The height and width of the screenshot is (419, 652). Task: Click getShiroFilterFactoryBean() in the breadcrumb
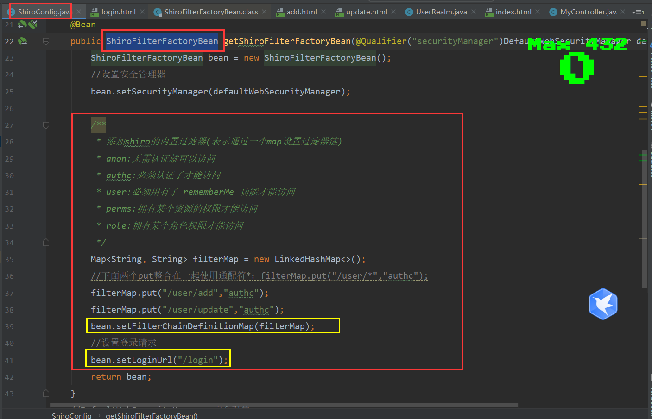(152, 415)
